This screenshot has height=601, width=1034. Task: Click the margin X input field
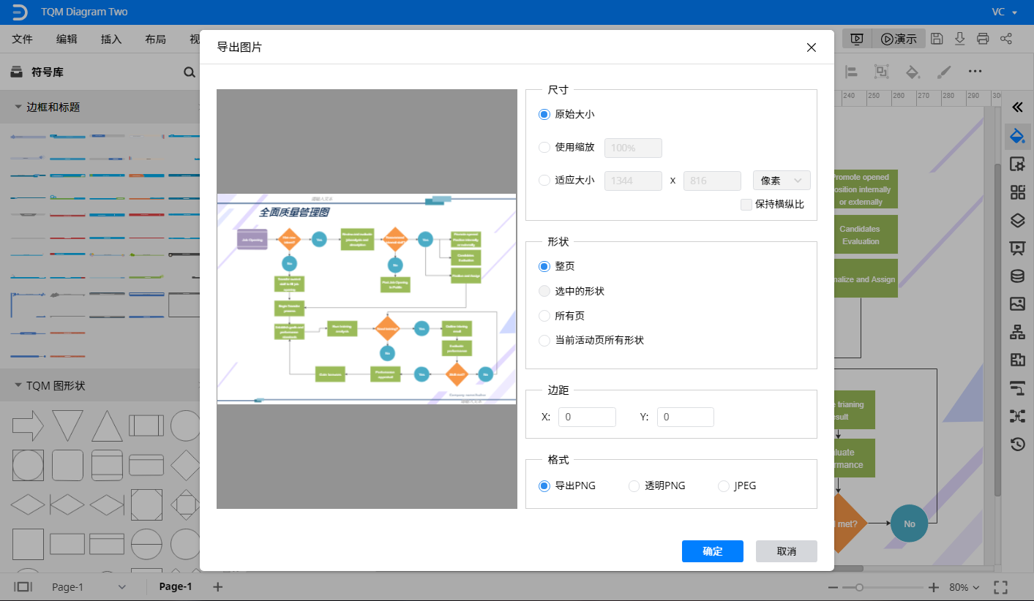click(x=587, y=417)
